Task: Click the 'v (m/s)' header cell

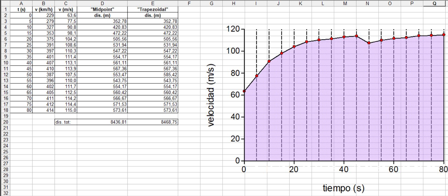Action: [66, 9]
